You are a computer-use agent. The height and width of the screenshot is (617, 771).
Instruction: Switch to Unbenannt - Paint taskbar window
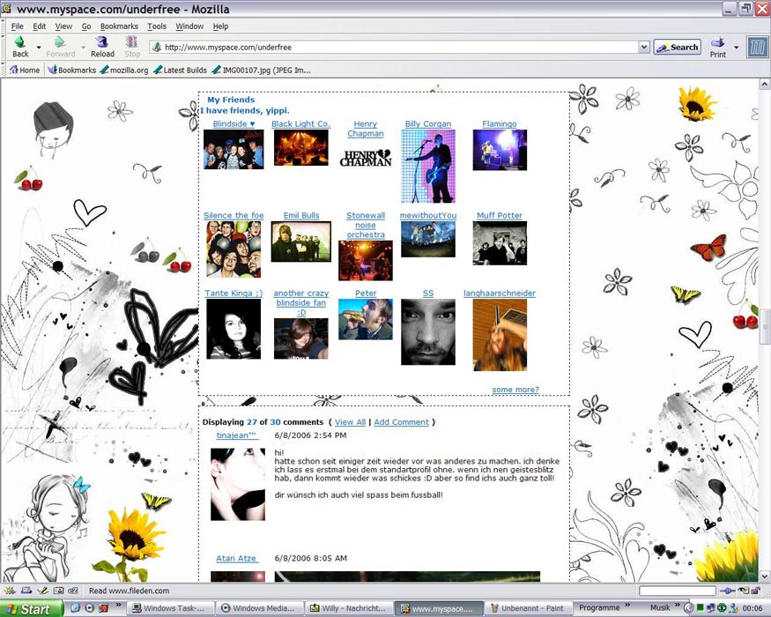[527, 609]
